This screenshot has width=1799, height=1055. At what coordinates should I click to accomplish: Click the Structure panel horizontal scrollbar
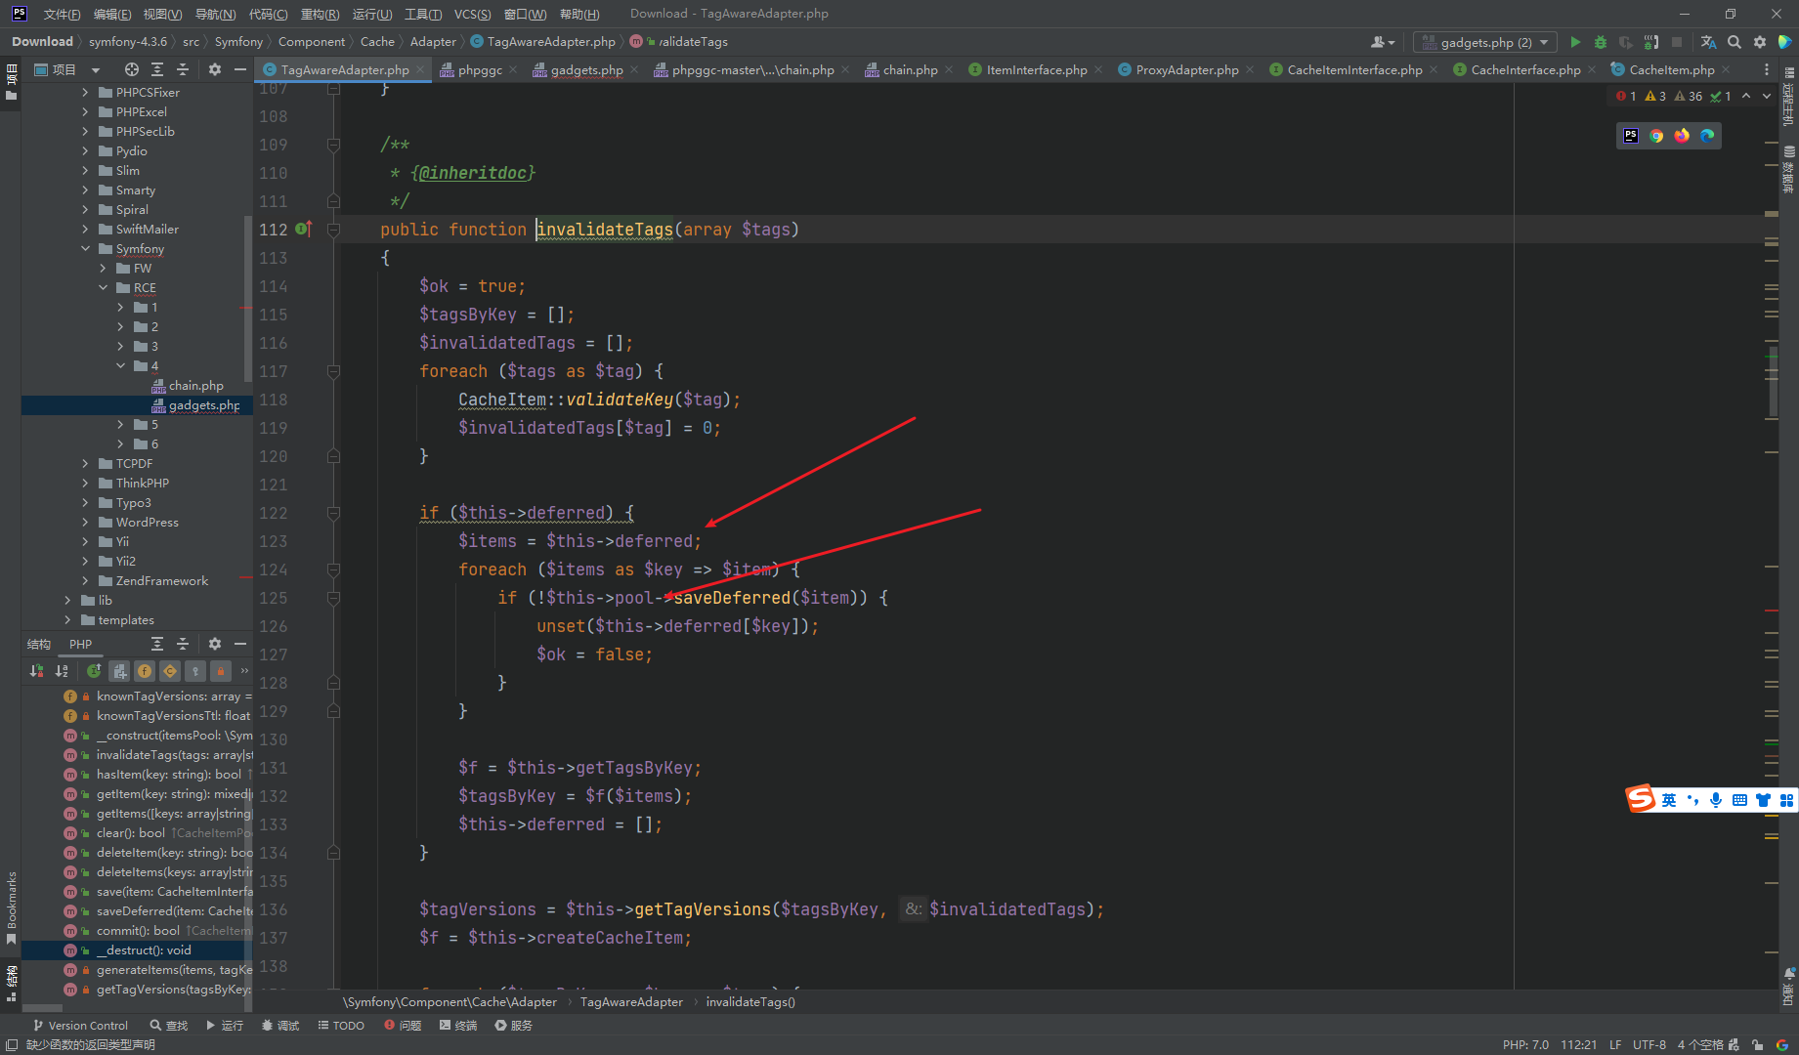pyautogui.click(x=42, y=1008)
